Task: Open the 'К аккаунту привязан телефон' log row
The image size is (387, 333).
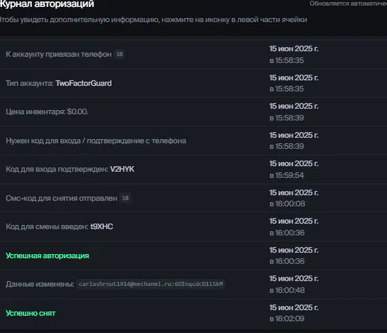Action: (194, 54)
